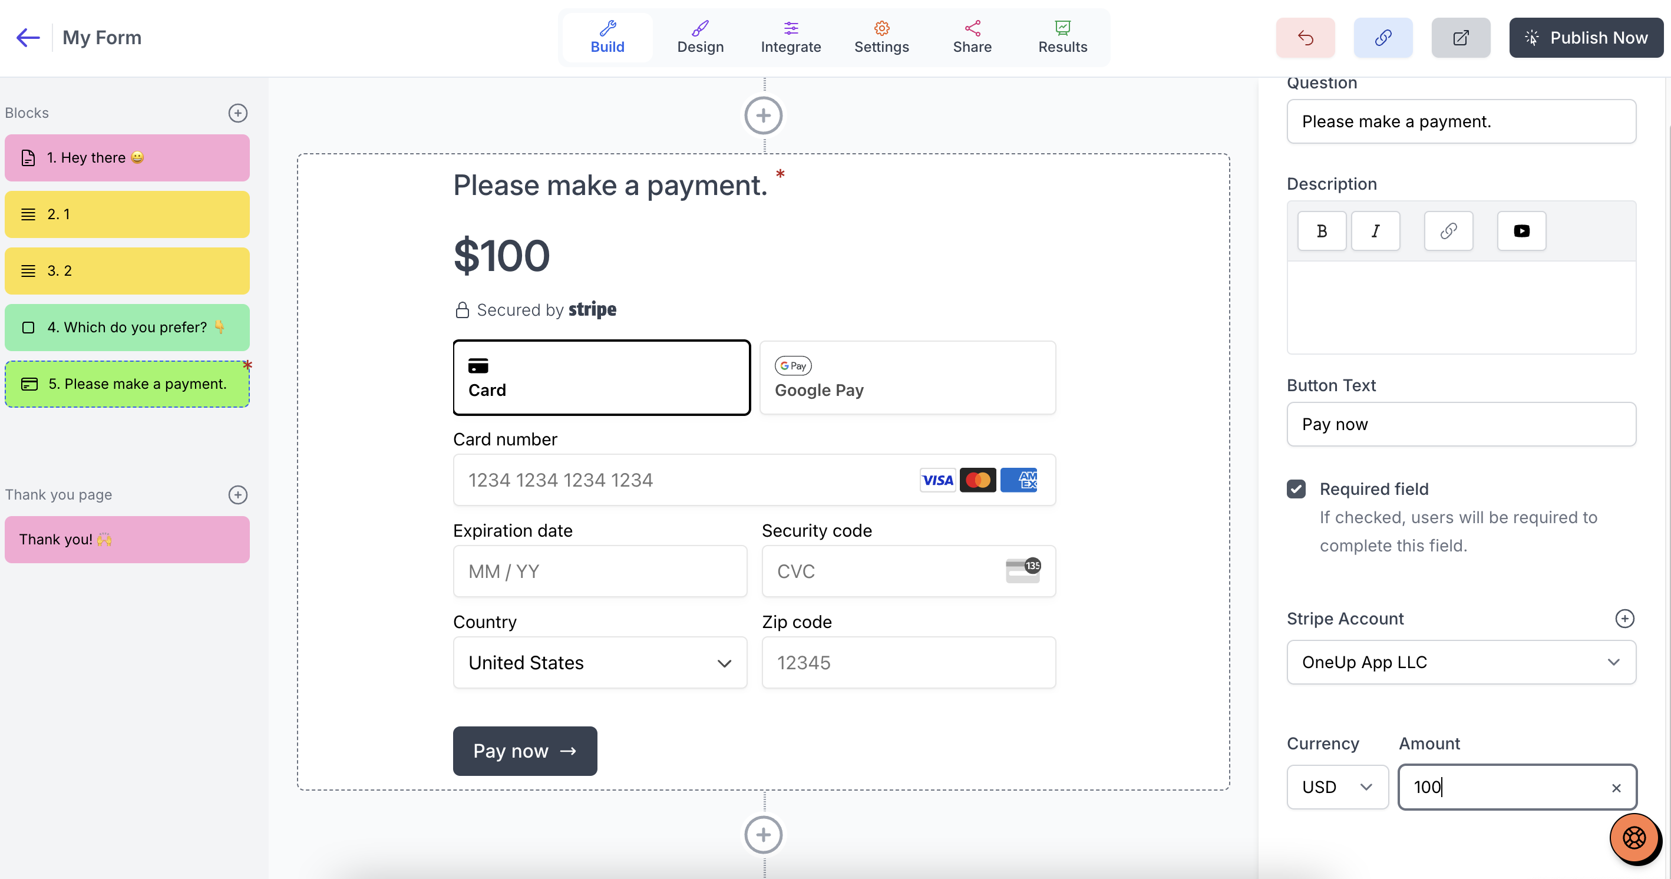Click the copy link icon button
Viewport: 1671px width, 879px height.
[1383, 38]
